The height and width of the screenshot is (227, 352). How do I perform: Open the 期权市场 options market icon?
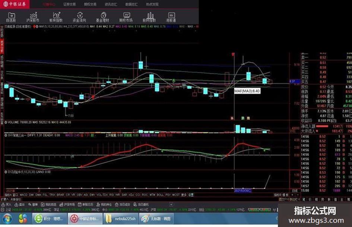126,17
